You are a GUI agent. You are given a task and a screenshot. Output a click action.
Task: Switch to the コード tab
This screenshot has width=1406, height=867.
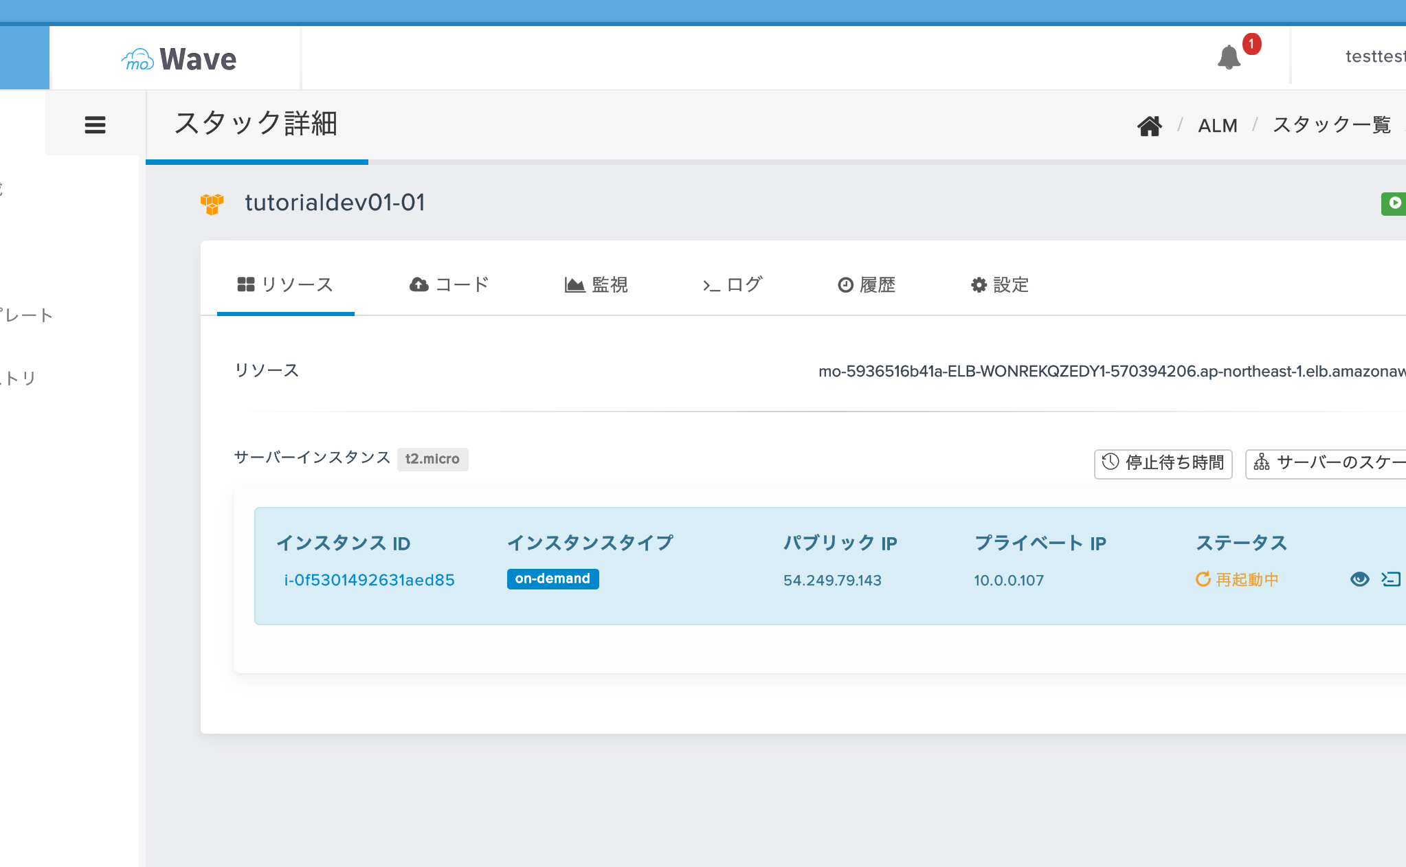(449, 284)
